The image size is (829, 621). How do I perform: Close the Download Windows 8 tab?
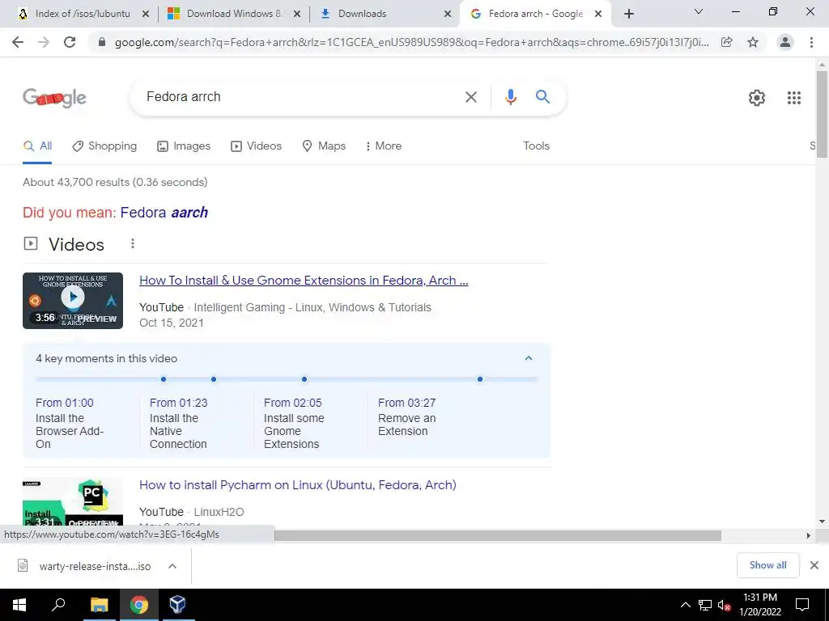tap(297, 14)
